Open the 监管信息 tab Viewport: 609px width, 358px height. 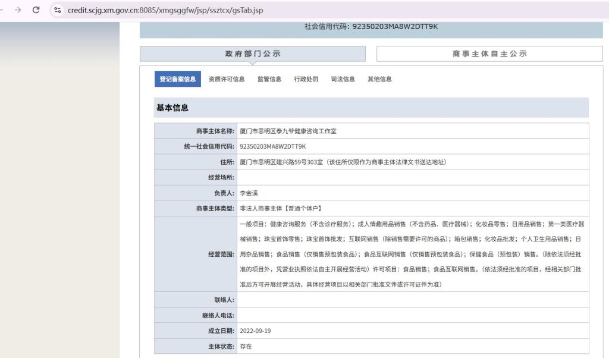pyautogui.click(x=269, y=79)
